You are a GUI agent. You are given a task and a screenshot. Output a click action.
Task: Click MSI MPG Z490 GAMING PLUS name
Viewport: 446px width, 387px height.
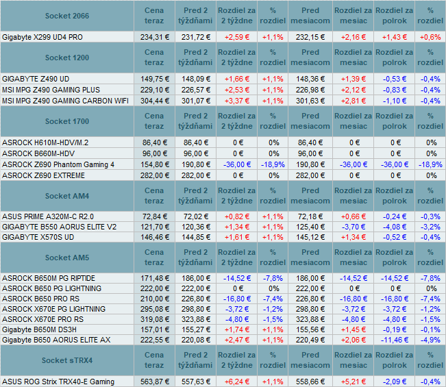point(51,90)
